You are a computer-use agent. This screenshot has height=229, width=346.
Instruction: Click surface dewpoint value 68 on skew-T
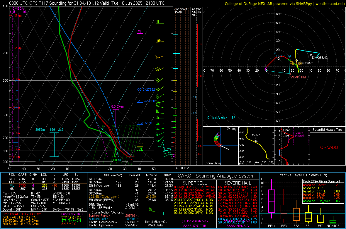pyautogui.click(x=115, y=160)
